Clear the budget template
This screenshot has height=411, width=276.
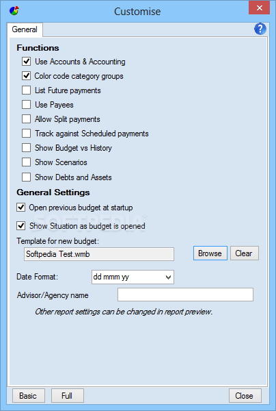point(245,253)
